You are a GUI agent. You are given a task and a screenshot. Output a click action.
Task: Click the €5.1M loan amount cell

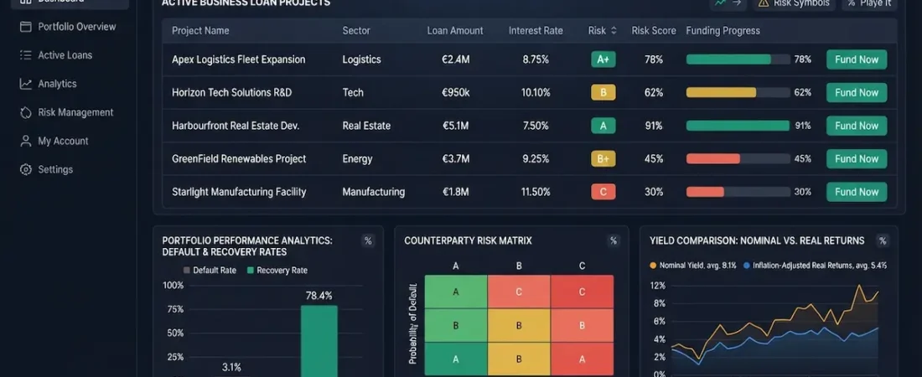pos(455,126)
